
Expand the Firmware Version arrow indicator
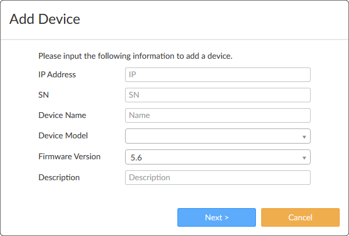(304, 158)
